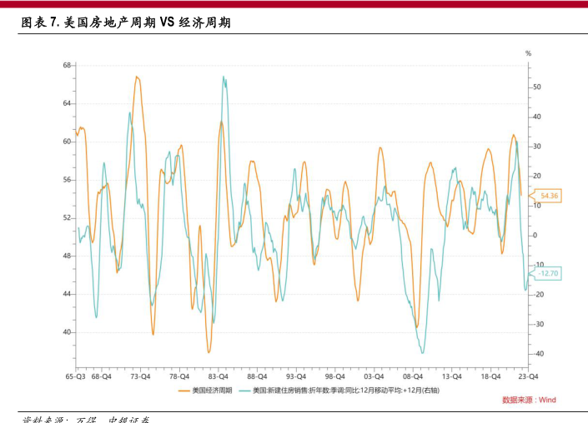Toggle the 美国经济周期 series legend label
Viewport: 588px width, 423px height.
pos(212,390)
